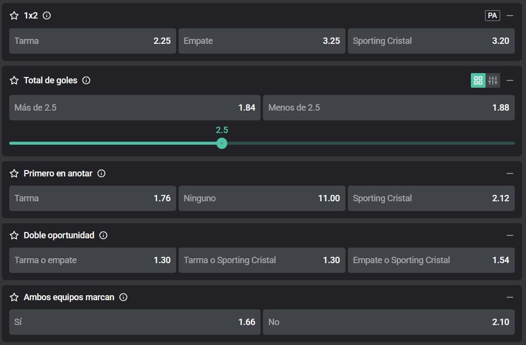Open info icon beside 1x2 title
The width and height of the screenshot is (526, 345).
[x=47, y=16]
